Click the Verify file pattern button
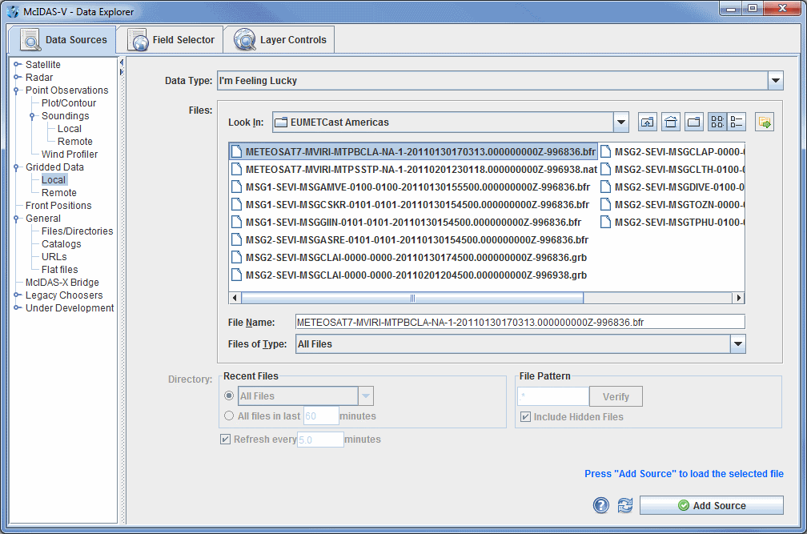 click(616, 396)
